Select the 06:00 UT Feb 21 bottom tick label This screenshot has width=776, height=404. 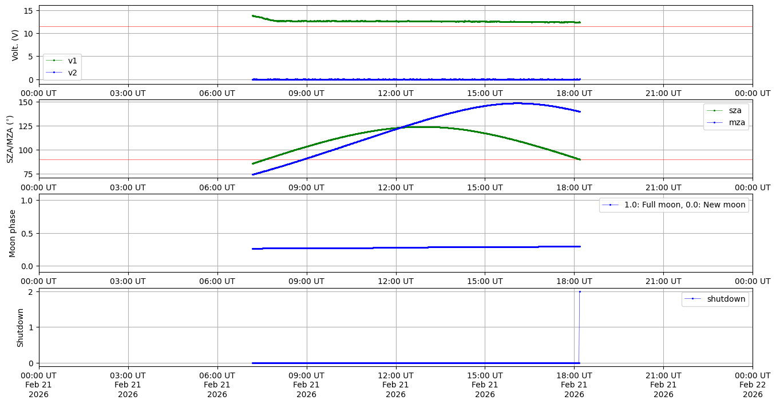pos(217,385)
